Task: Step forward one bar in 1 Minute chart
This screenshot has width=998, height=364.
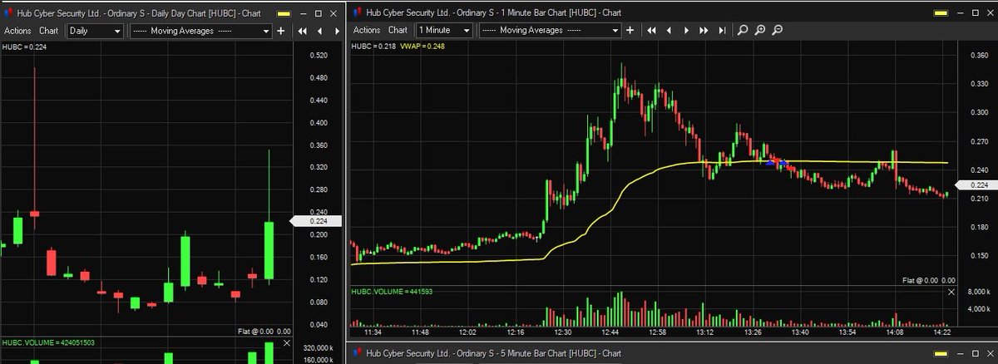Action: click(x=686, y=30)
